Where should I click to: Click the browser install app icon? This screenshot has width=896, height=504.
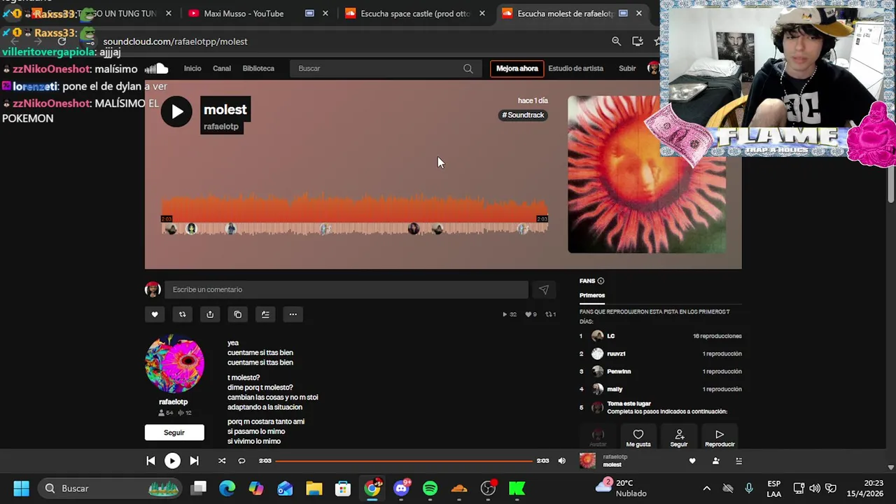click(638, 41)
